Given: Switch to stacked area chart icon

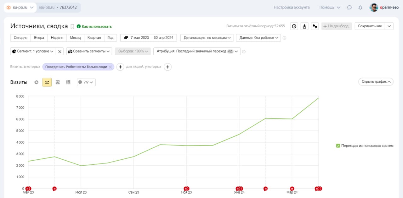Looking at the screenshot, I should tap(58, 82).
